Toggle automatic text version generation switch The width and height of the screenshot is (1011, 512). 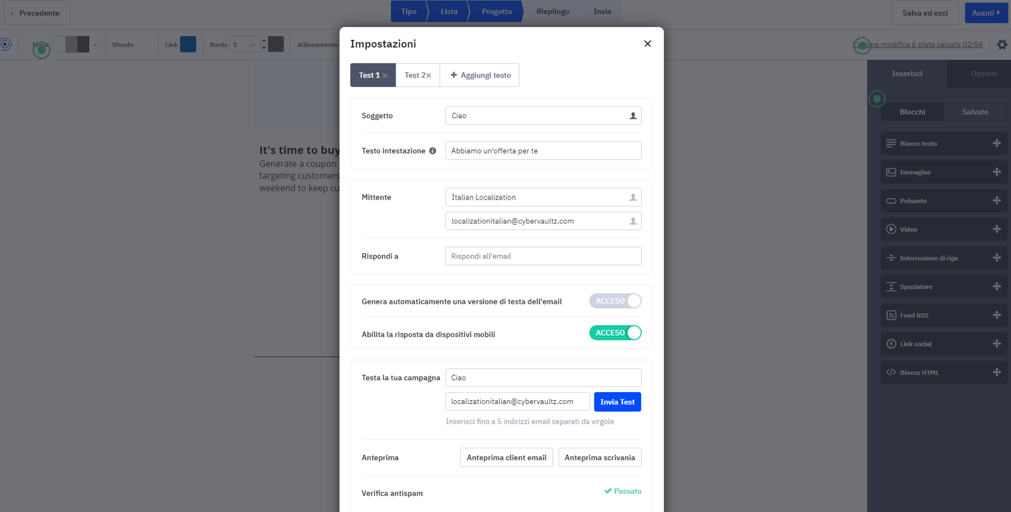point(615,301)
